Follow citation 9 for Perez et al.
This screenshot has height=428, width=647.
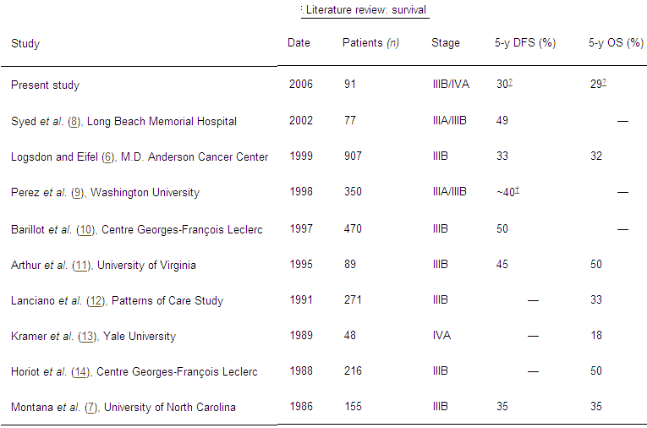pyautogui.click(x=76, y=192)
